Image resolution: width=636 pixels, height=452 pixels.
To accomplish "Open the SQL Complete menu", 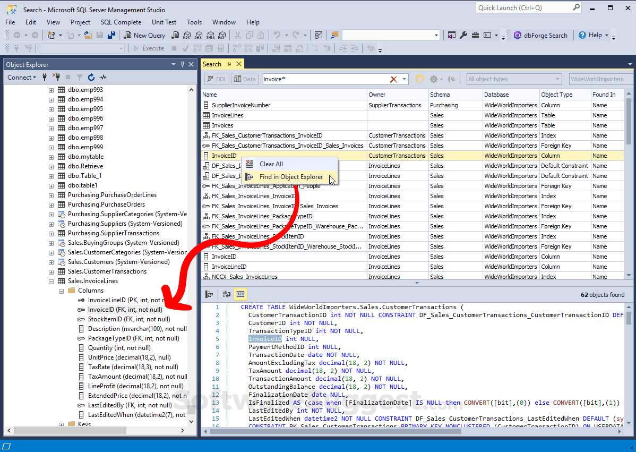I will click(121, 22).
